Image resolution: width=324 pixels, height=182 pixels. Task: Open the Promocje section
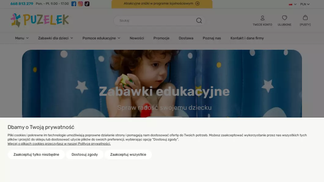click(x=161, y=38)
